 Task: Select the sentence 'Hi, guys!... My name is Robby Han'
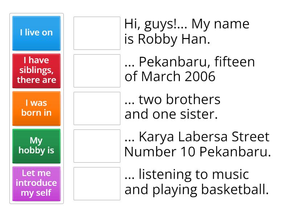pos(187,32)
